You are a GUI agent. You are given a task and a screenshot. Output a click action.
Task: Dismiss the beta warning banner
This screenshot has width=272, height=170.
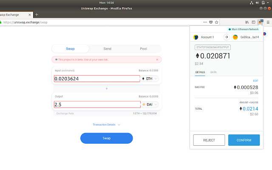157,59
